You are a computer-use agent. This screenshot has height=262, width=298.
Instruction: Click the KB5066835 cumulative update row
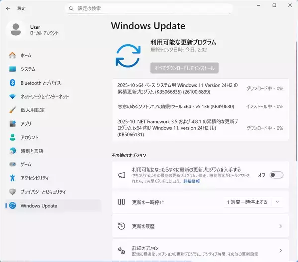pos(200,88)
